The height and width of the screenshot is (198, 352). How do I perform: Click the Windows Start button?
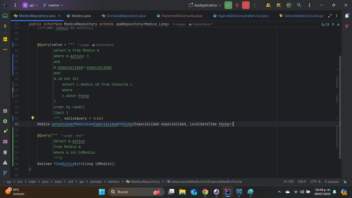(x=102, y=192)
